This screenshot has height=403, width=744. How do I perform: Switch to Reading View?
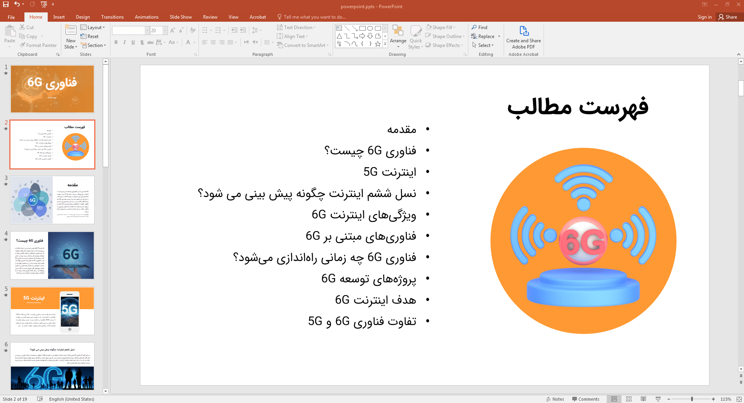tap(644, 399)
